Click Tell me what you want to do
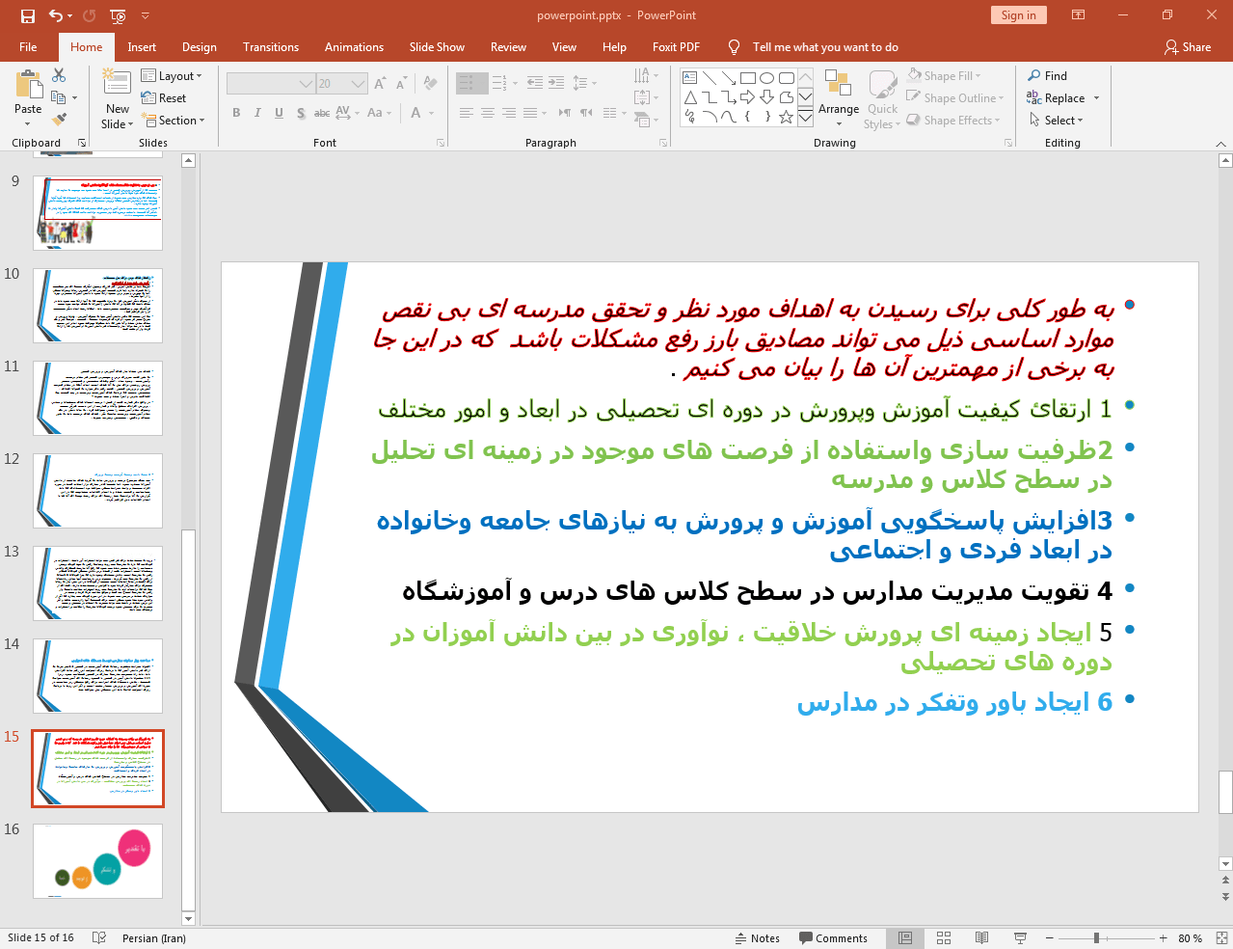The height and width of the screenshot is (949, 1233). coord(824,47)
